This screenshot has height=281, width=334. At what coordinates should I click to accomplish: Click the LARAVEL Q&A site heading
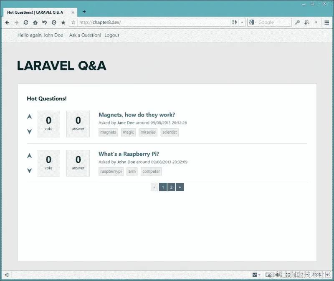click(61, 66)
